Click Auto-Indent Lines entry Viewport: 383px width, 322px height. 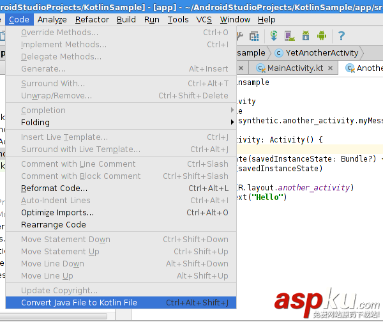[121, 200]
